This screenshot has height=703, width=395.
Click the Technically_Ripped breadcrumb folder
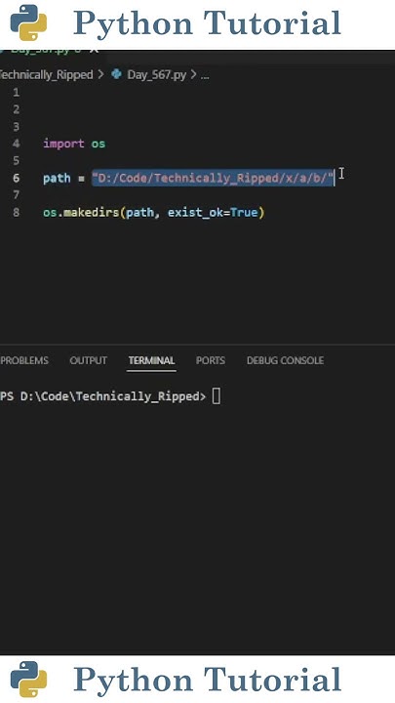[x=46, y=75]
